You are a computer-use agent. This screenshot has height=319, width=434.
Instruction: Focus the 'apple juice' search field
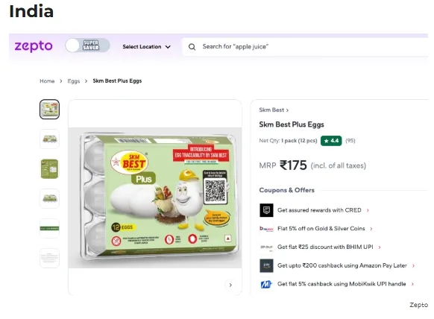(x=304, y=47)
